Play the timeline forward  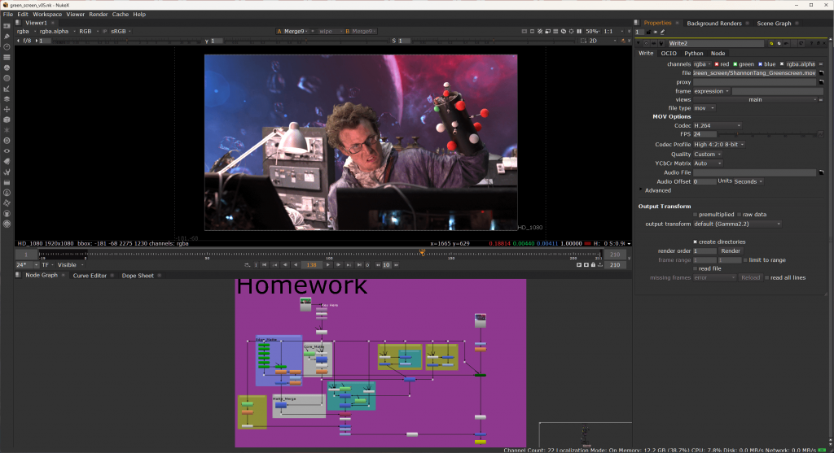327,265
